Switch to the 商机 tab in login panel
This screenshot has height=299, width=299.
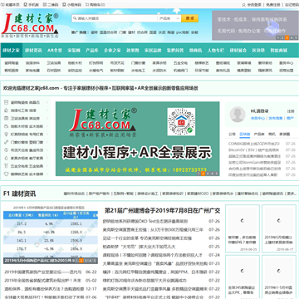tap(272, 135)
